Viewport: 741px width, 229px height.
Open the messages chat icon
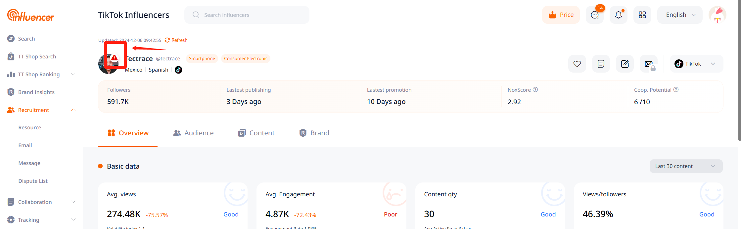pos(595,15)
